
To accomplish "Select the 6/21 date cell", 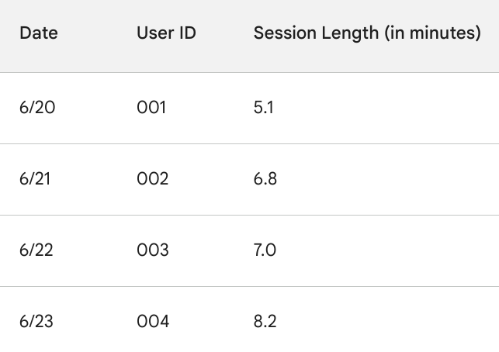I will [x=36, y=179].
